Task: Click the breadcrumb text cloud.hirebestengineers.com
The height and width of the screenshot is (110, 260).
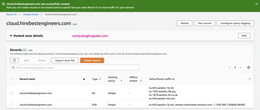Action: 61,14
